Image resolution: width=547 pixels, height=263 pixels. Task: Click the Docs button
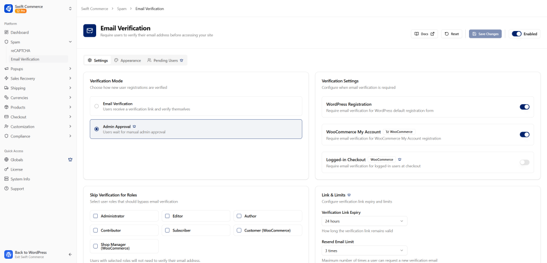pos(425,34)
